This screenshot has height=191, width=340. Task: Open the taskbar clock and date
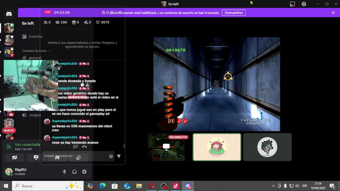pos(318,186)
